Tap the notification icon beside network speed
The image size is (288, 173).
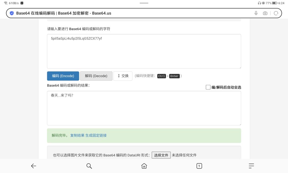22,3
